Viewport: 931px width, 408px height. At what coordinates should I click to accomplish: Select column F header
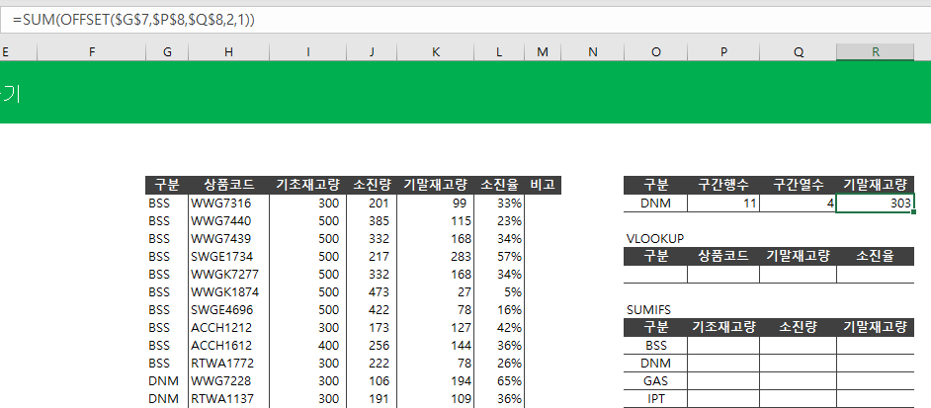(92, 52)
